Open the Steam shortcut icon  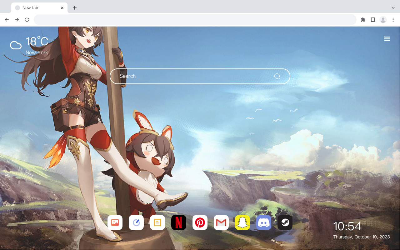tap(285, 222)
